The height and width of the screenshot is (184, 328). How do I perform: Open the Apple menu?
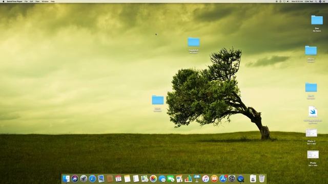4,1
